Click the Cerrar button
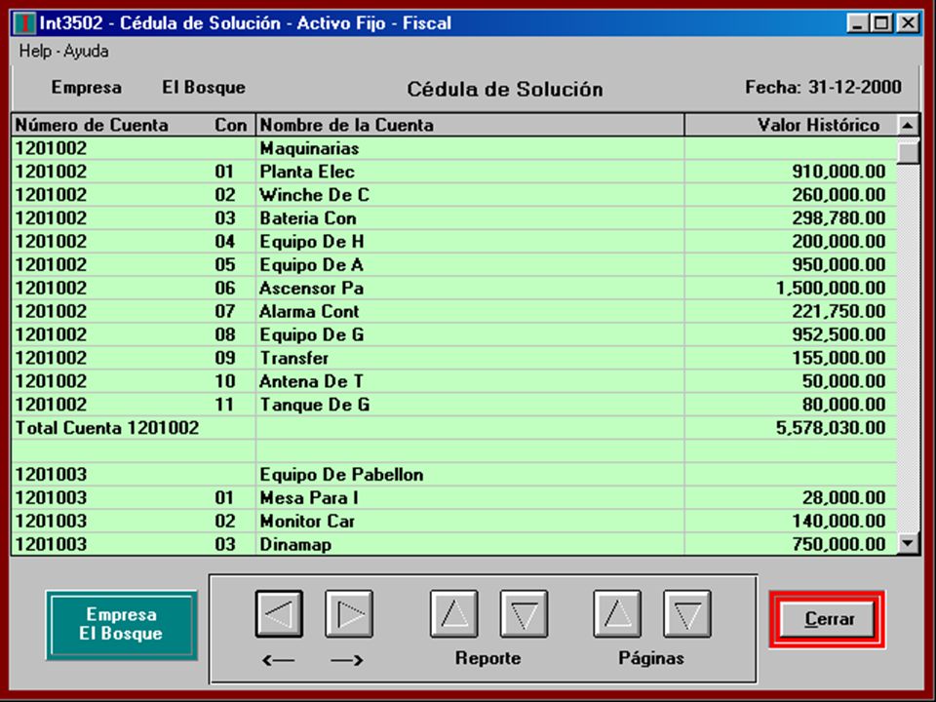 [828, 619]
